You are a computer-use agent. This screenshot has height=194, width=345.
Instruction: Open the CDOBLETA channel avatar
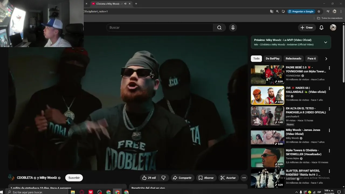[11, 178]
